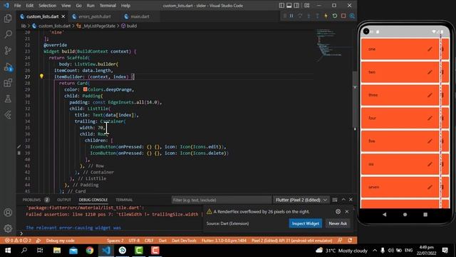Open Chrome from the taskbar
Image resolution: width=456 pixels, height=257 pixels.
click(90, 251)
